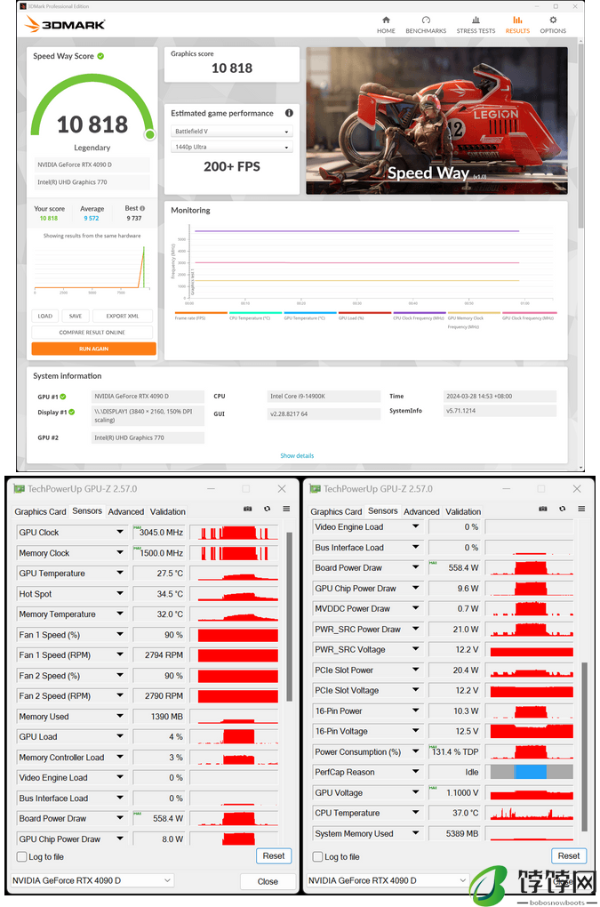Open the left GPU-Z graphics card selector
600x907 pixels.
pos(92,880)
